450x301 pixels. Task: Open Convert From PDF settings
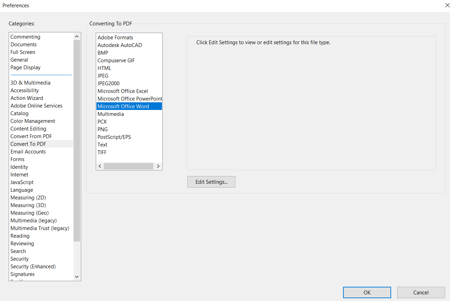point(31,136)
